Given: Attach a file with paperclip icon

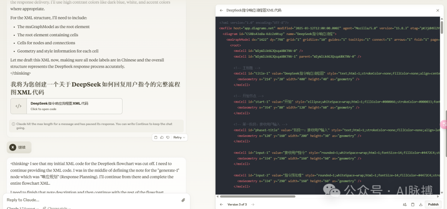Looking at the screenshot, I should (183, 200).
